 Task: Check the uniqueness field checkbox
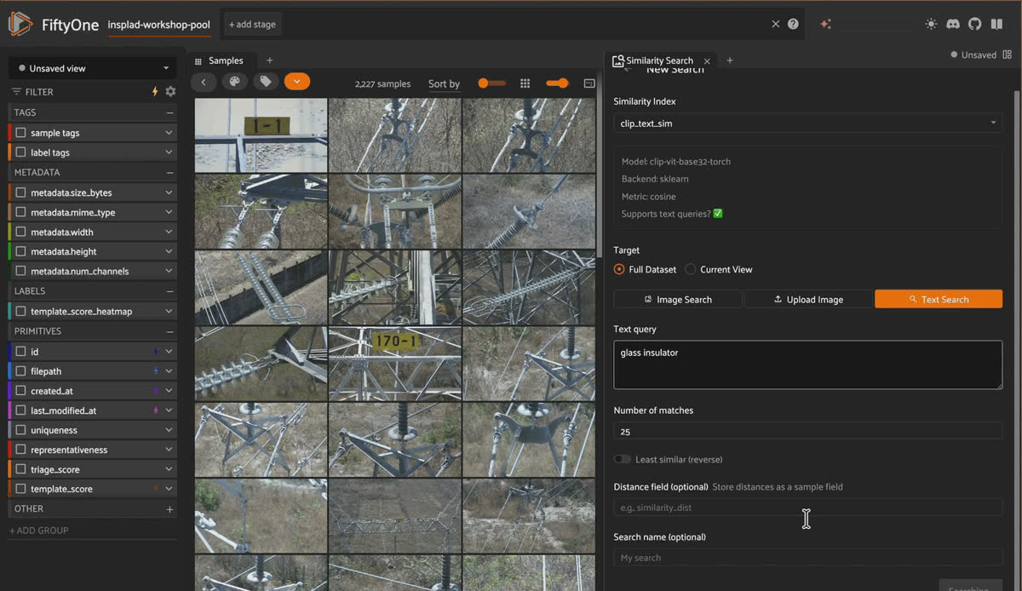[20, 430]
